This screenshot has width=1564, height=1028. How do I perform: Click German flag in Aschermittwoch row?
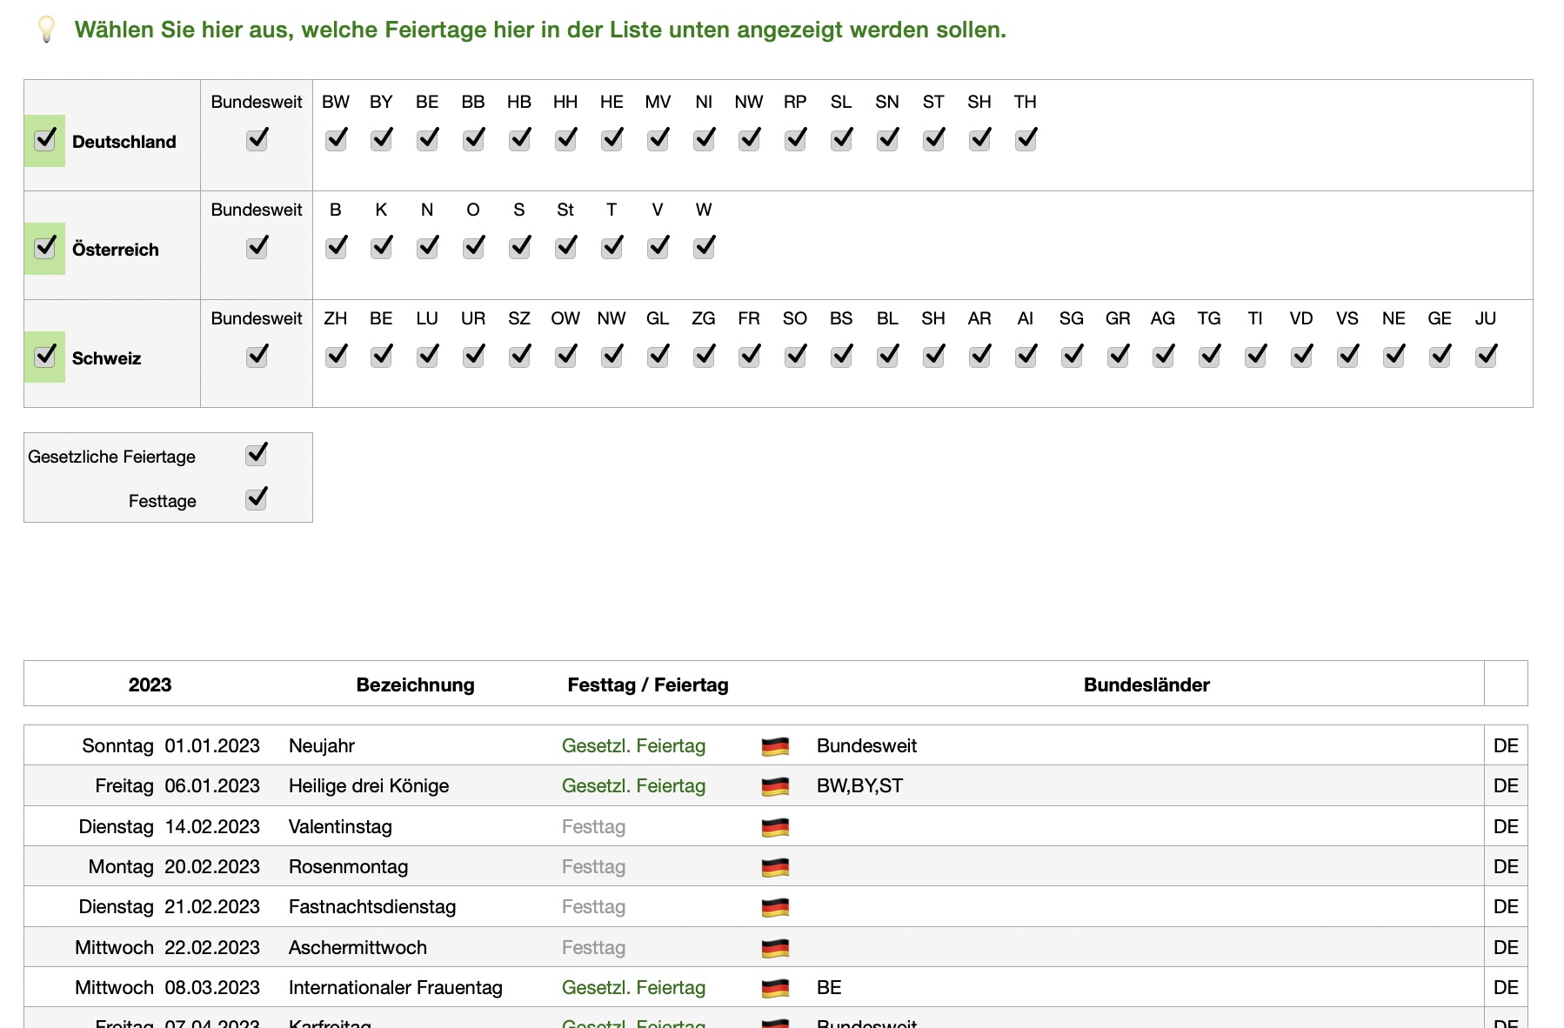(774, 948)
